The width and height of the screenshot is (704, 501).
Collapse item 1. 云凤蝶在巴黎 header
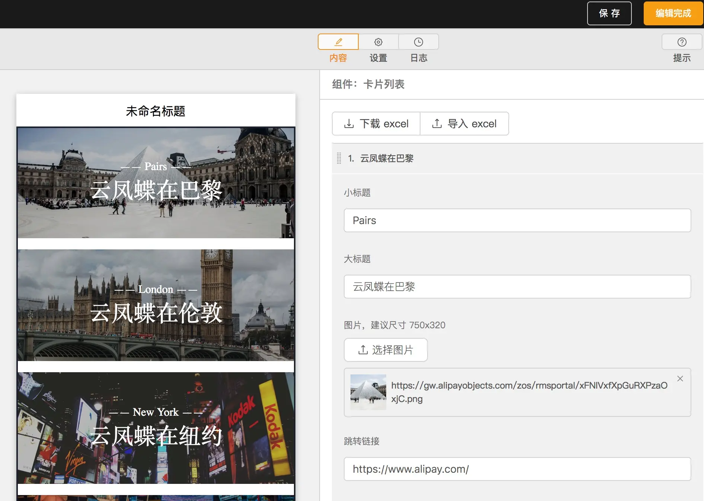517,158
